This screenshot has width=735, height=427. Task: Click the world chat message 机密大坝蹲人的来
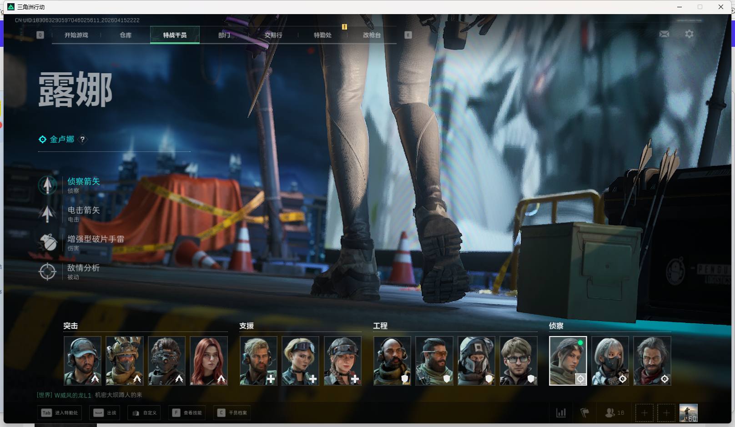click(x=118, y=395)
